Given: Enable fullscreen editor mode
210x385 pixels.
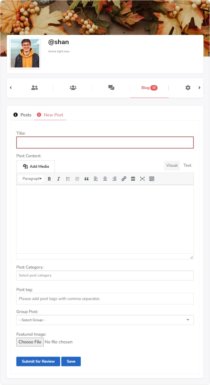Looking at the screenshot, I should pos(142,179).
